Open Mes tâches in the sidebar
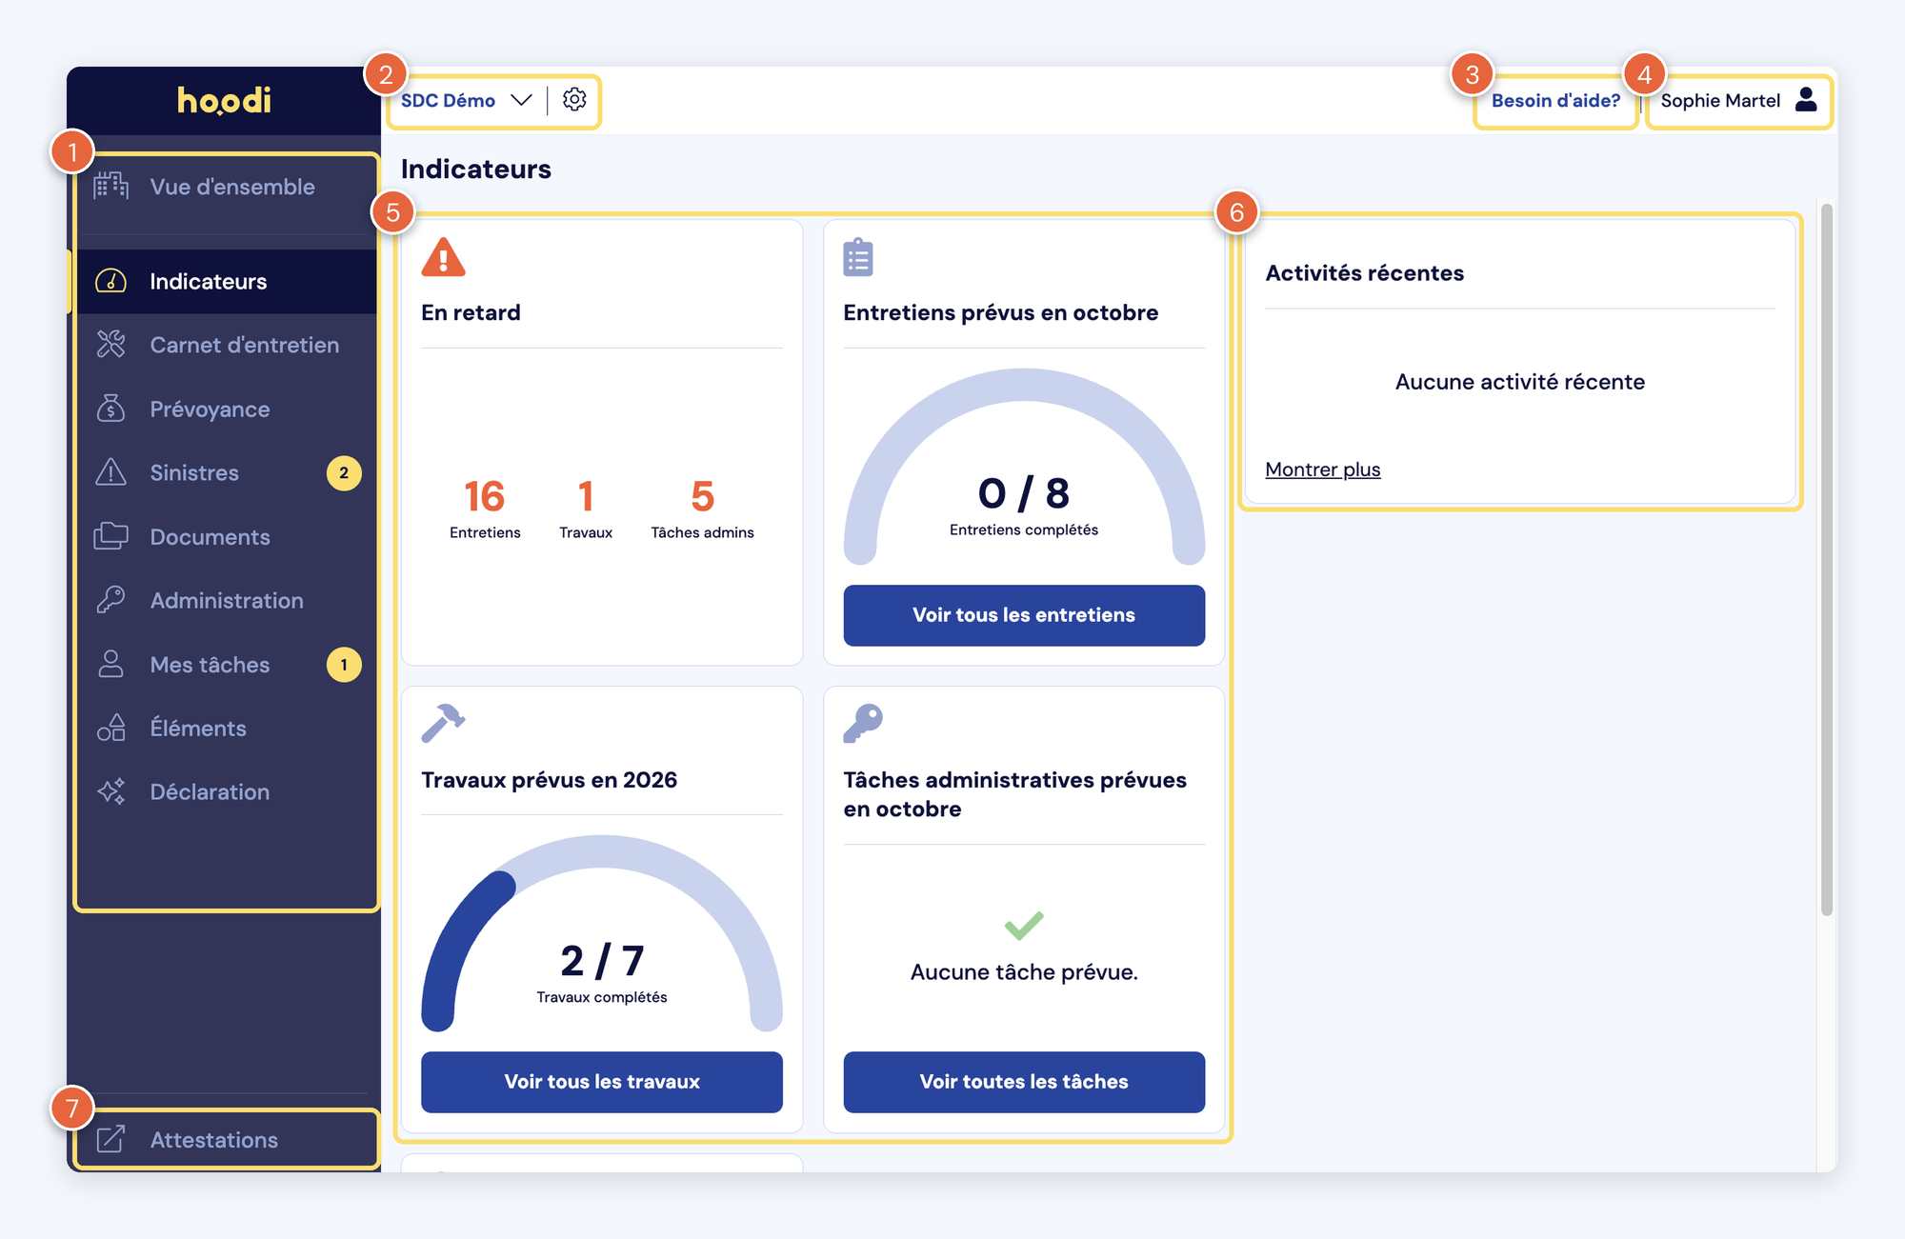This screenshot has width=1905, height=1239. click(x=228, y=664)
